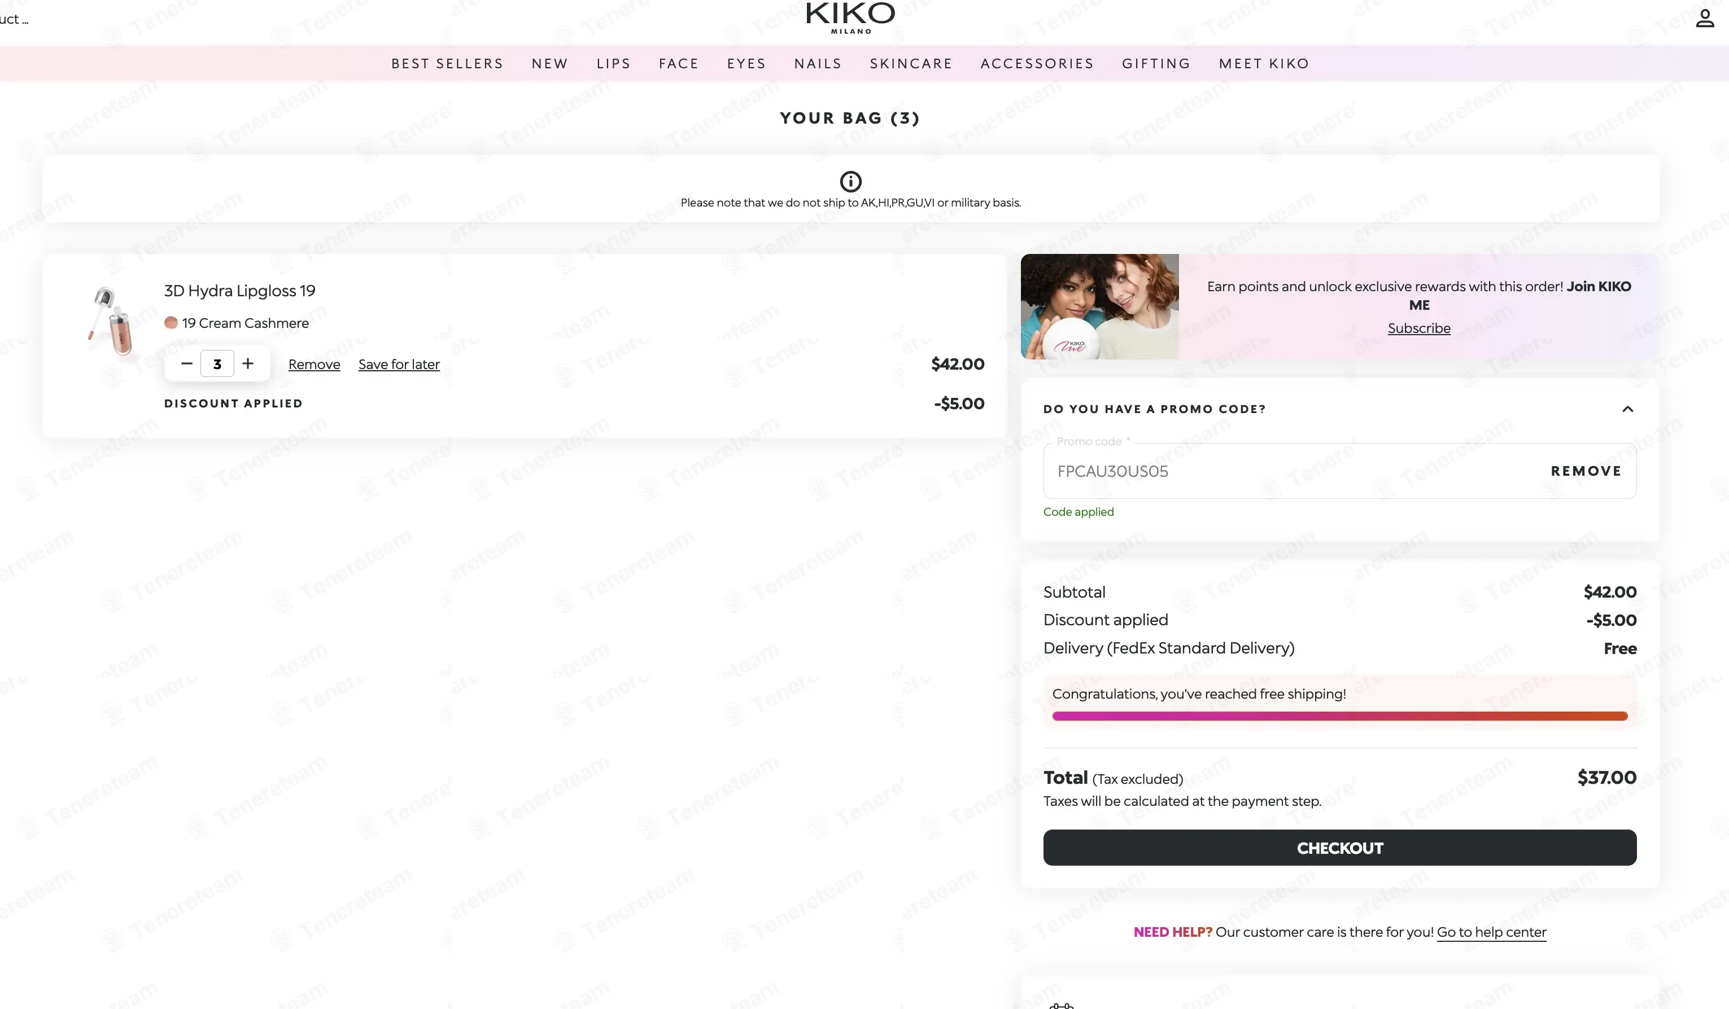This screenshot has width=1729, height=1009.
Task: Decrease lipgloss quantity with minus
Action: coord(186,363)
